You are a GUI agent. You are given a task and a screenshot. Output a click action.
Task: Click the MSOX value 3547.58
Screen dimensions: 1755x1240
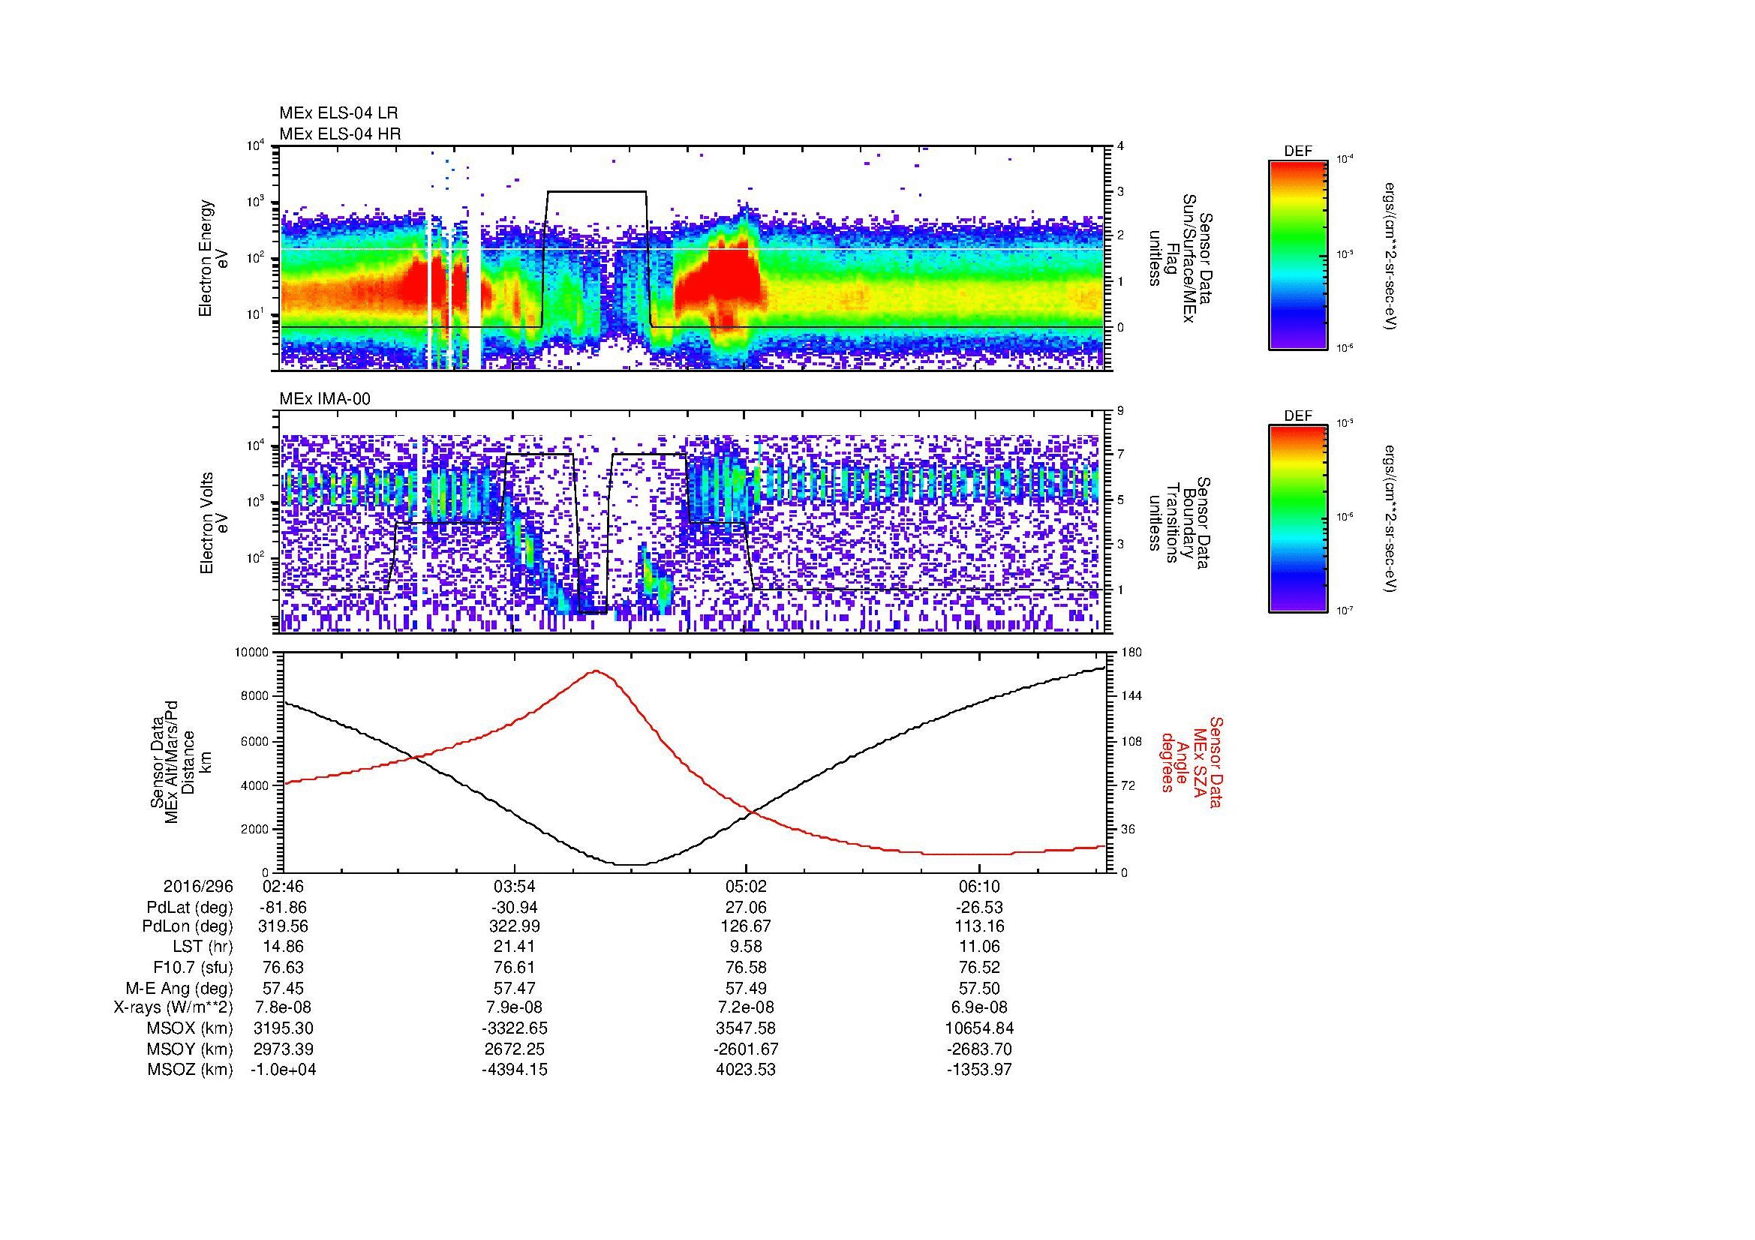click(x=746, y=1029)
